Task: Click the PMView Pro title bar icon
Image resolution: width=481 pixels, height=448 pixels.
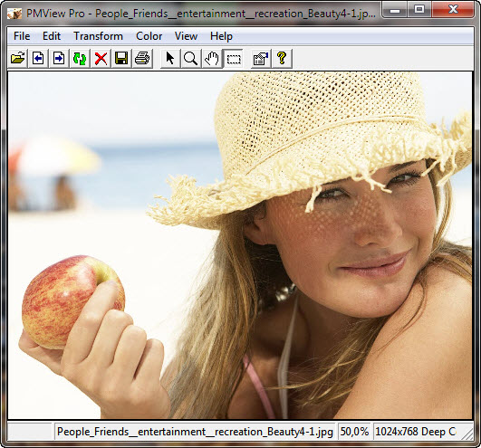Action: tap(14, 14)
